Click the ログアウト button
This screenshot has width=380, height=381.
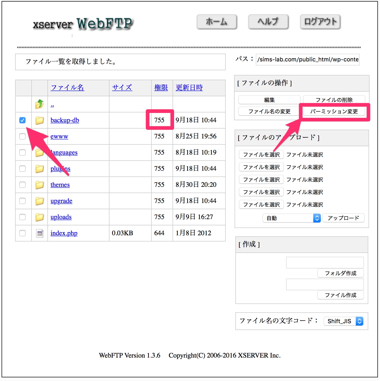coord(320,22)
